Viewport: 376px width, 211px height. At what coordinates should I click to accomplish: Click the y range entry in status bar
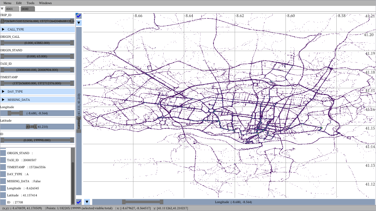[x=171, y=208]
